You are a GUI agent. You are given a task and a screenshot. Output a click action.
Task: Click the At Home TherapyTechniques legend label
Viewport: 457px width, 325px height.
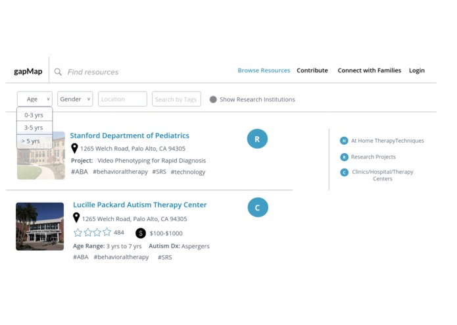[387, 141]
